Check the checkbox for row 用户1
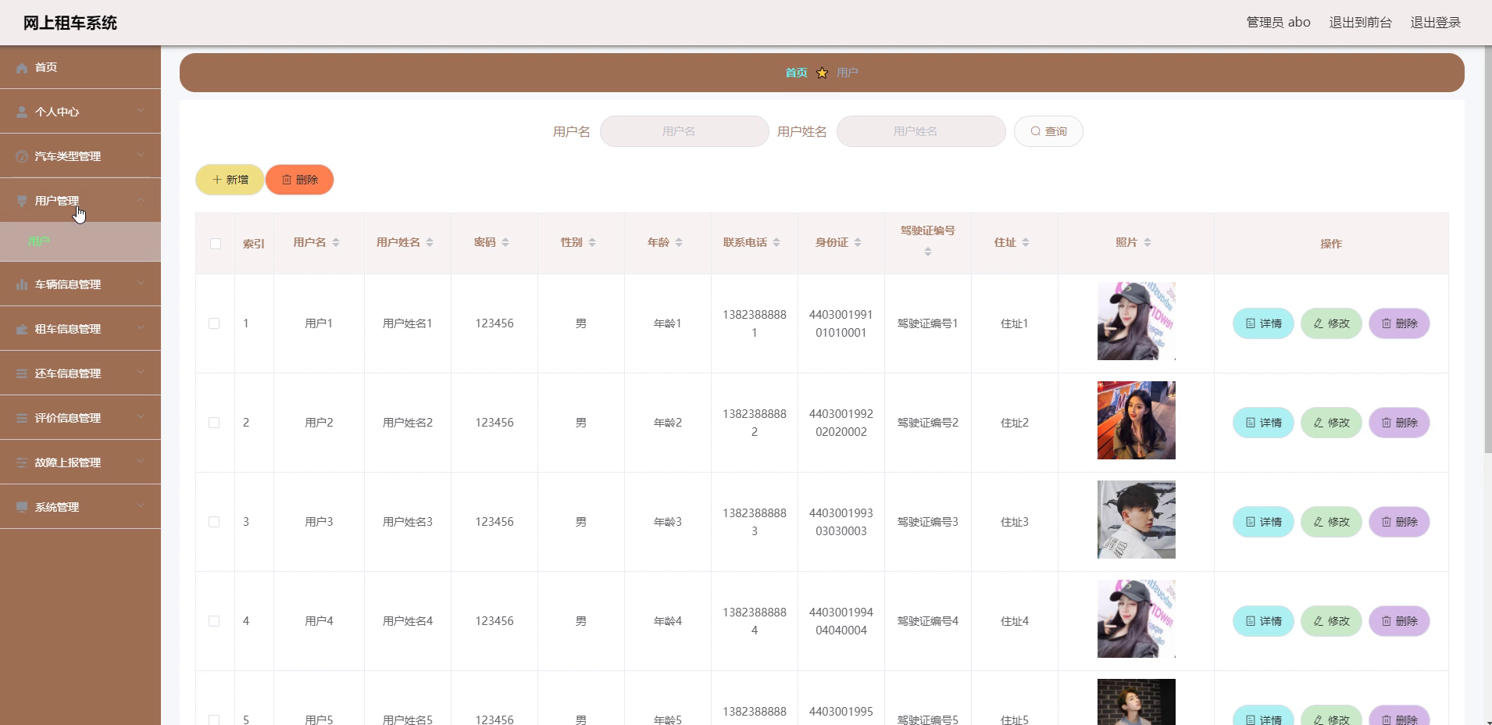The image size is (1492, 725). (214, 323)
